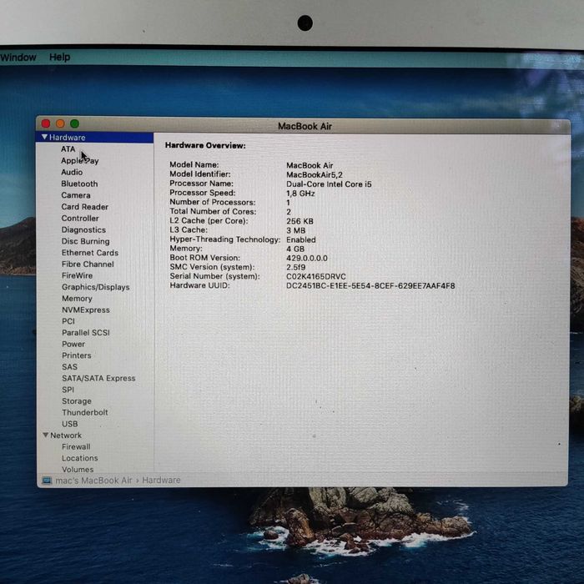Viewport: 584px width, 584px height.
Task: Select Parallel SCSI in the sidebar
Action: [x=86, y=333]
